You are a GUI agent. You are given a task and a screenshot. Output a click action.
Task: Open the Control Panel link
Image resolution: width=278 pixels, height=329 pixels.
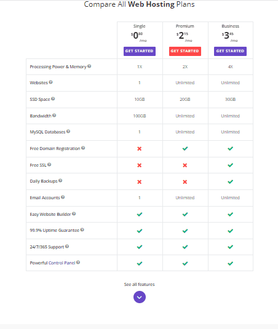(62, 263)
